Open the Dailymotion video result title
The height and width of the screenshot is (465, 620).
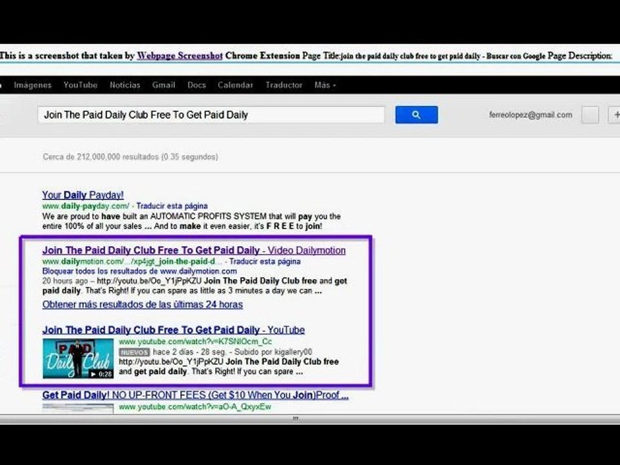[194, 251]
